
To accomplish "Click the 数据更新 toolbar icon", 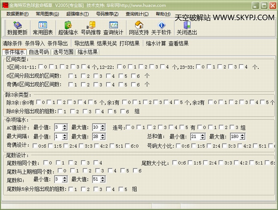I will tap(17, 28).
